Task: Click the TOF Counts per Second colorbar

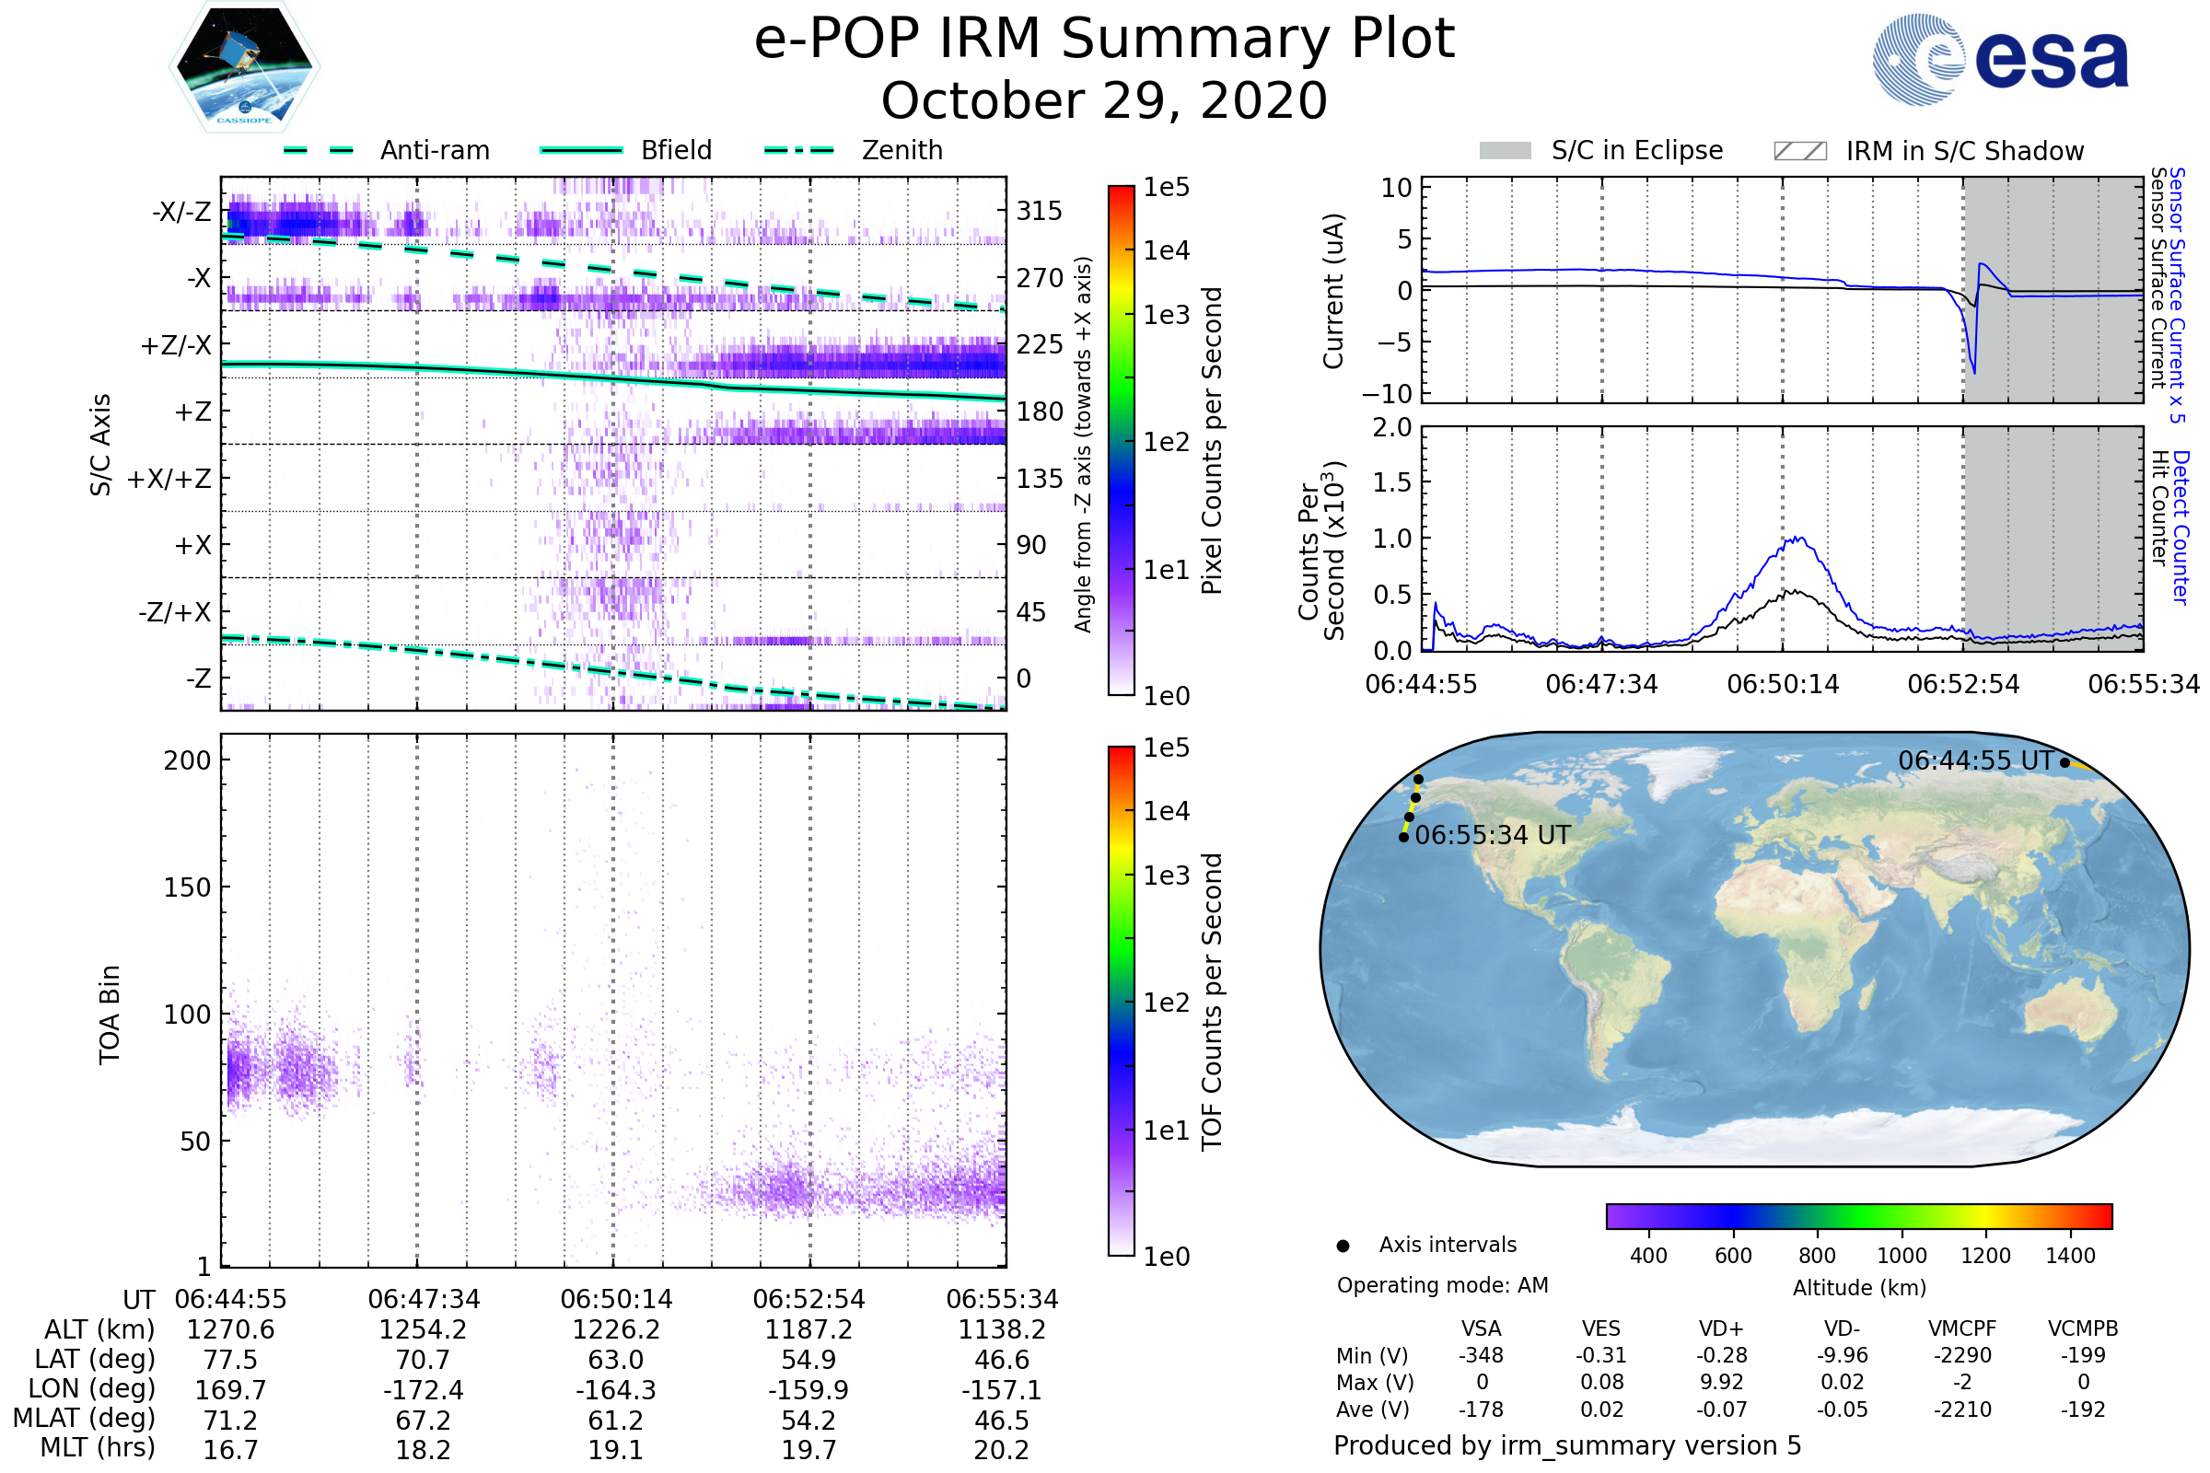Action: [1121, 1002]
